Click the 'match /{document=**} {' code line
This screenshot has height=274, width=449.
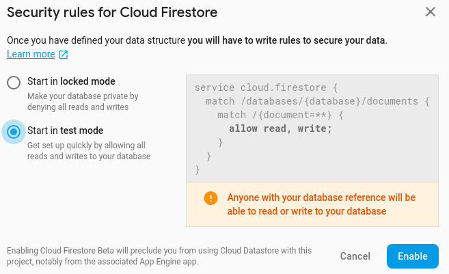280,115
